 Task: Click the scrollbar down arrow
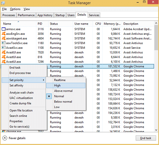click(x=156, y=130)
